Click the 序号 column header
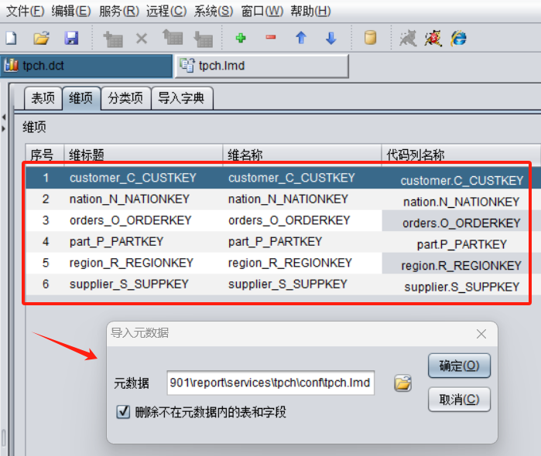 (x=45, y=155)
